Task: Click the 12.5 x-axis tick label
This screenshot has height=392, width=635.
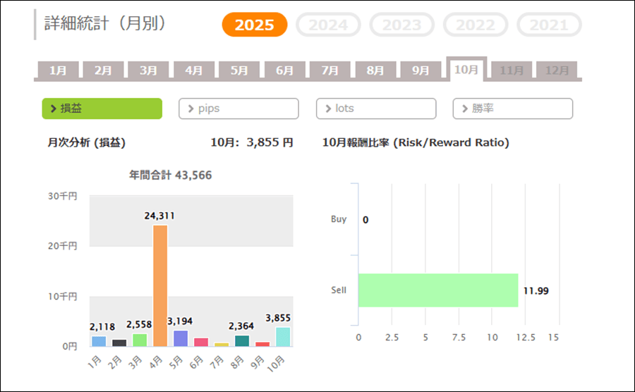Action: point(526,338)
